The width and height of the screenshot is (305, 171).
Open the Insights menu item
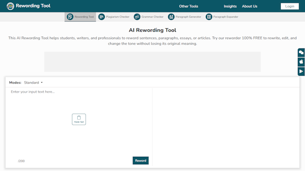230,6
